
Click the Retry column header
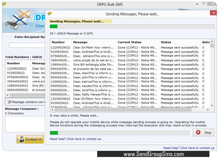click(205, 42)
